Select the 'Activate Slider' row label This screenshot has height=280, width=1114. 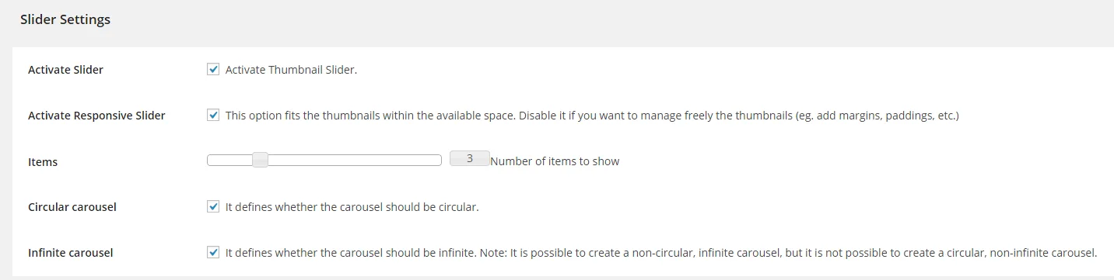65,70
